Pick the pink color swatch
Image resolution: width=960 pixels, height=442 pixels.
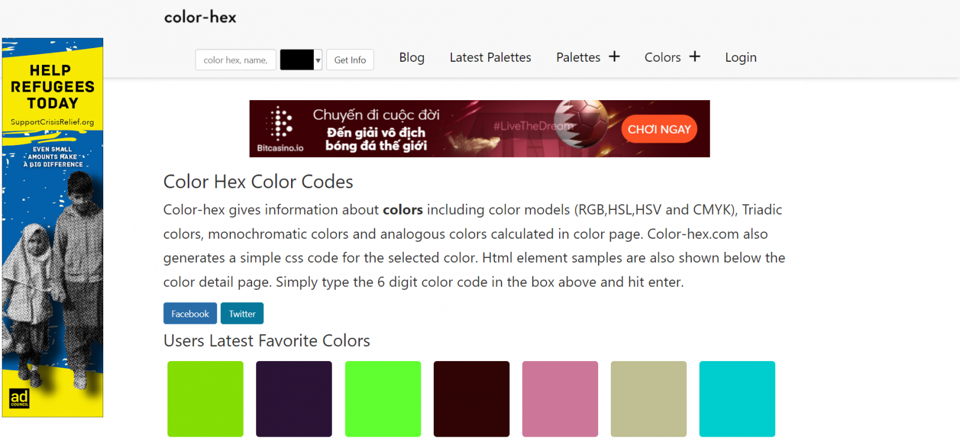(x=560, y=399)
